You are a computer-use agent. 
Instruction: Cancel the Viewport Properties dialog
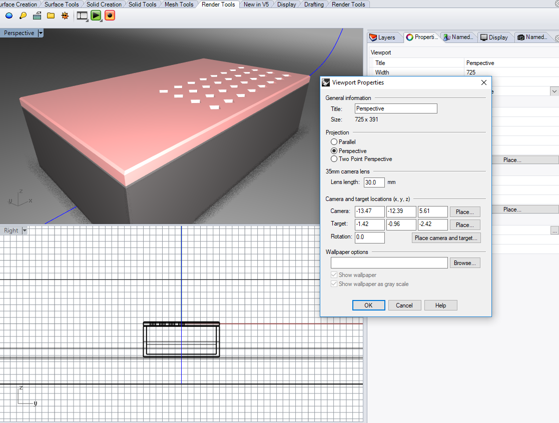(x=404, y=305)
